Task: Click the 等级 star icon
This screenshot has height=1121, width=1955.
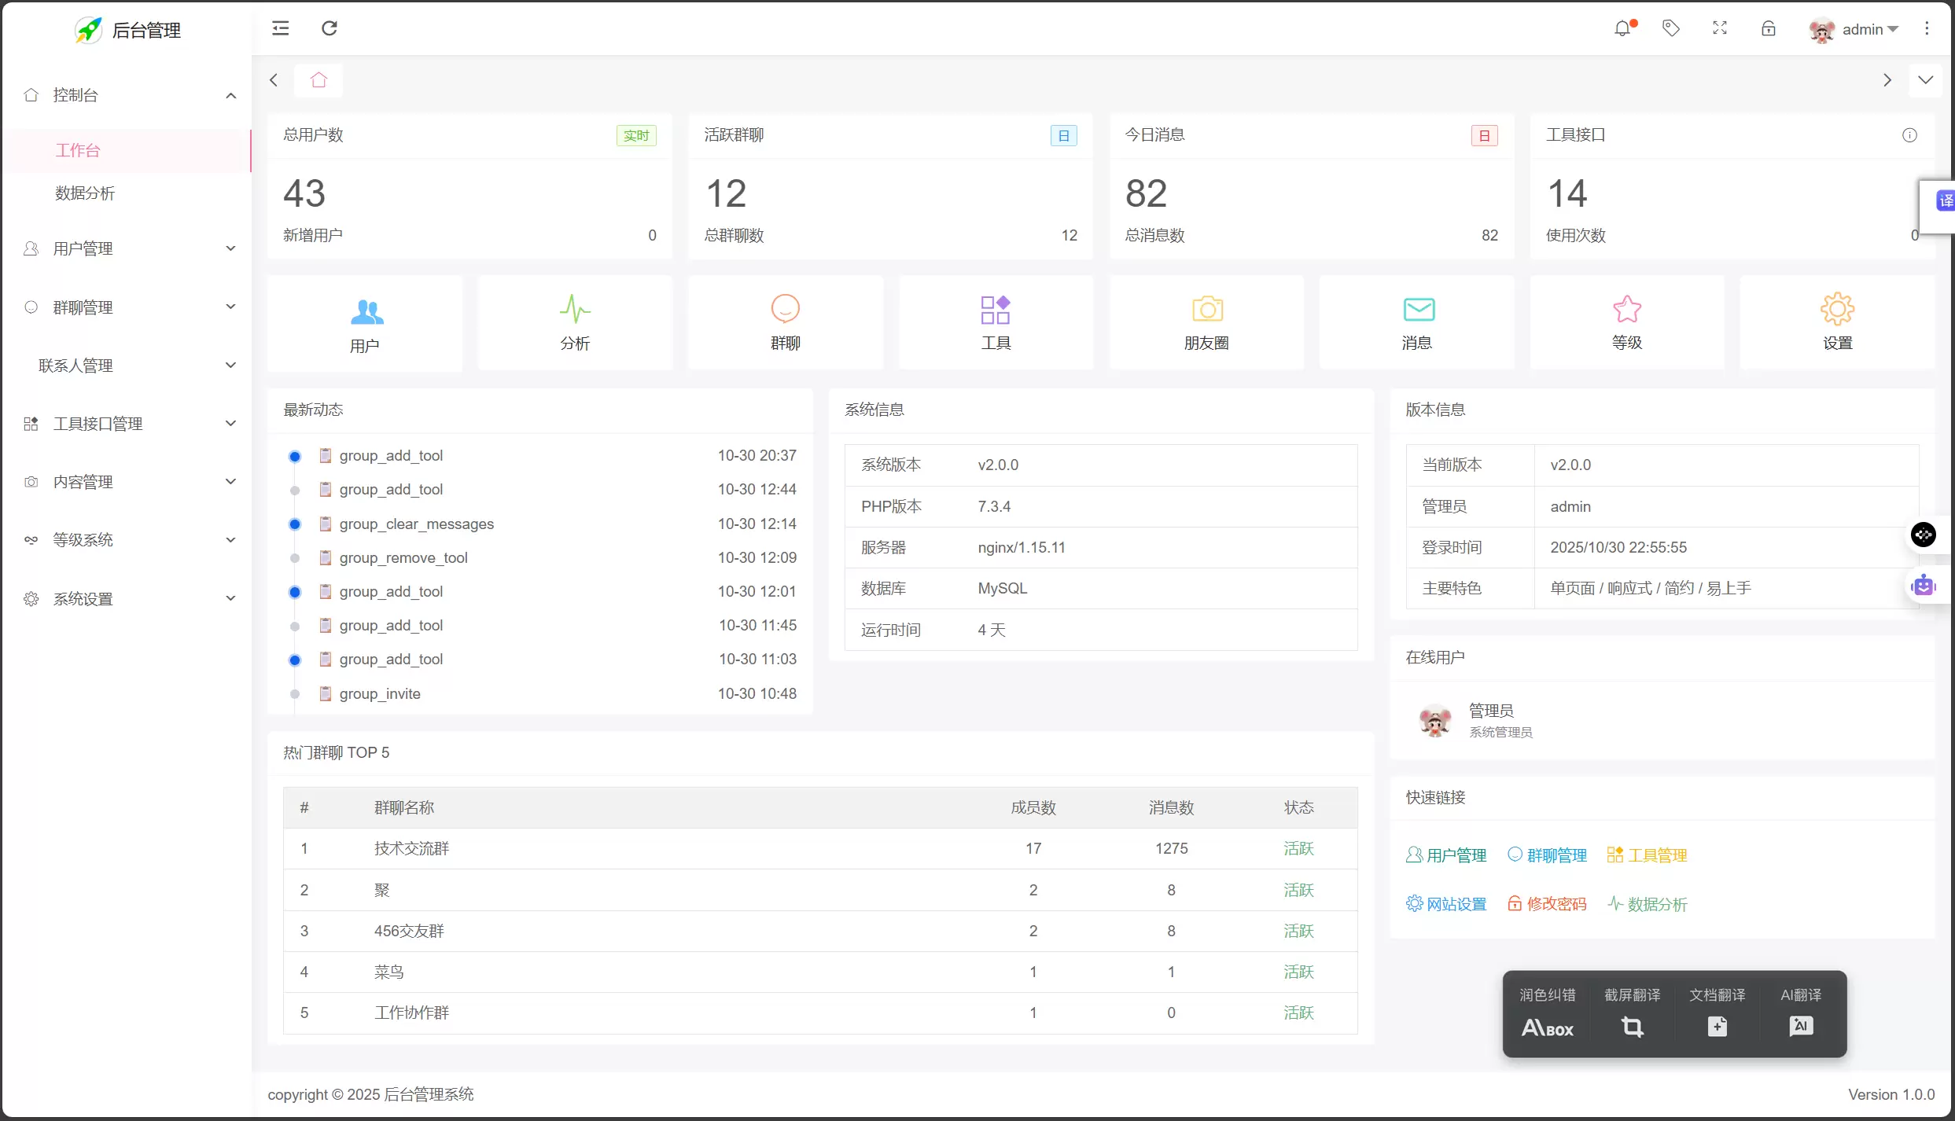Action: pos(1627,322)
